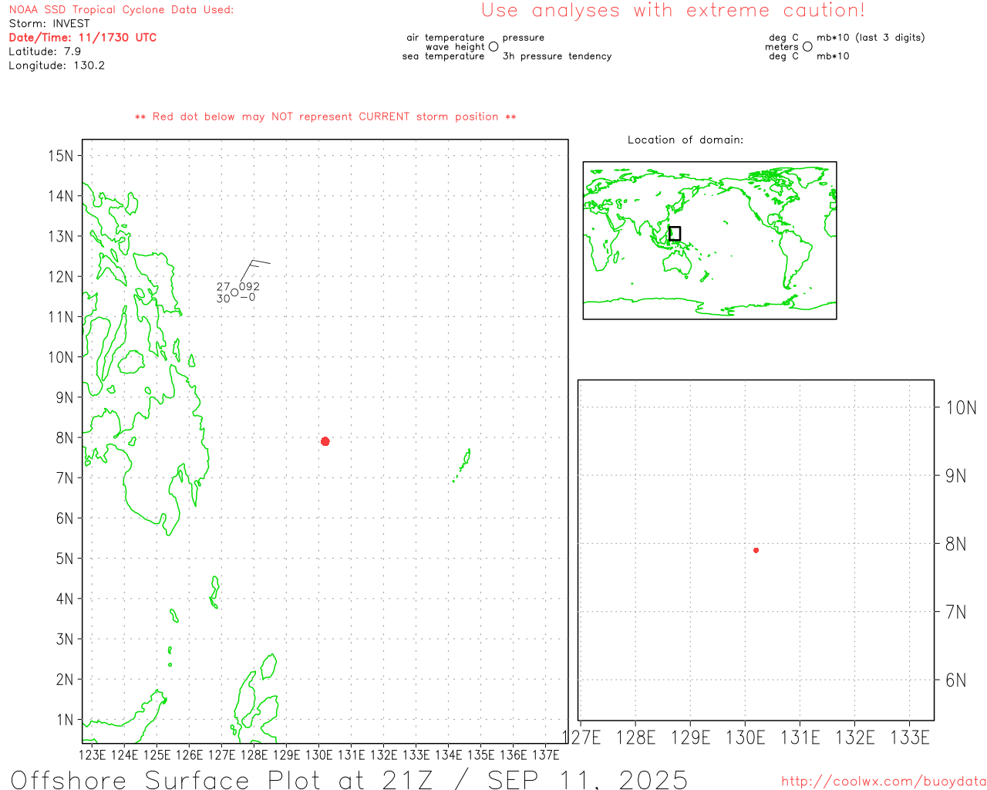Click the '15N' latitude label on main map
The image size is (987, 790).
pyautogui.click(x=60, y=156)
